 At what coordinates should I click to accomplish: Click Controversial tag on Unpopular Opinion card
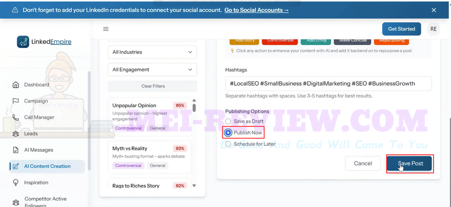(128, 128)
